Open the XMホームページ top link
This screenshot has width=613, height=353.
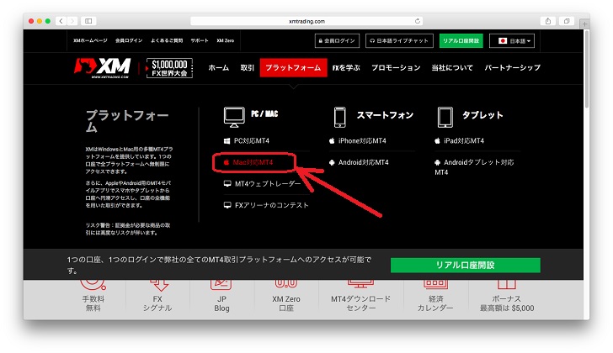90,40
